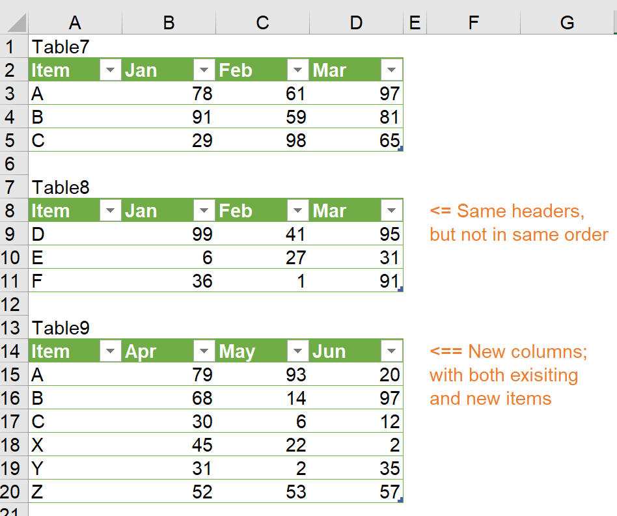
Task: Expand the Mar filter arrow in row 2
Action: (x=392, y=70)
